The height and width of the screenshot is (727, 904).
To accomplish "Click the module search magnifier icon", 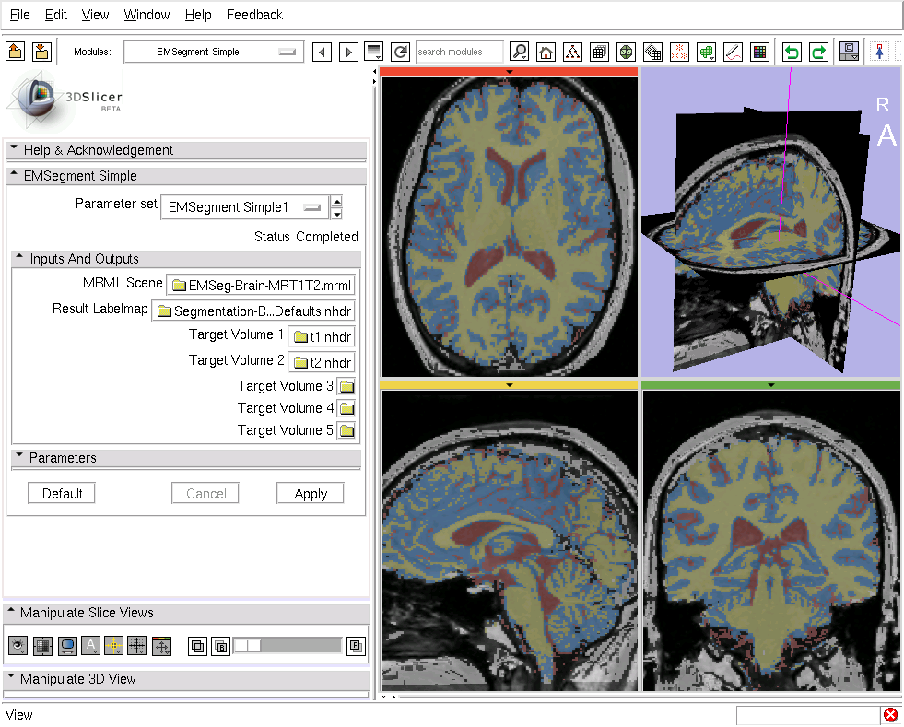I will click(x=520, y=53).
